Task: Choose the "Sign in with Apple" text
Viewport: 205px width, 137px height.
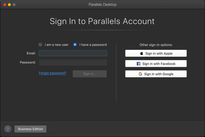Action: click(159, 53)
